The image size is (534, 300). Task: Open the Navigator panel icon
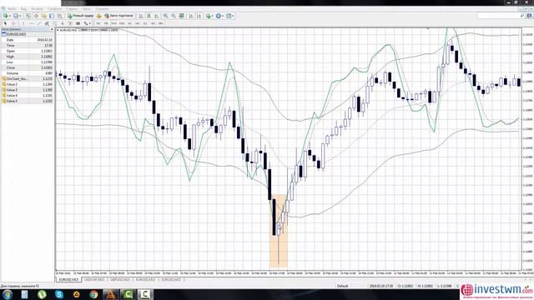pos(43,16)
